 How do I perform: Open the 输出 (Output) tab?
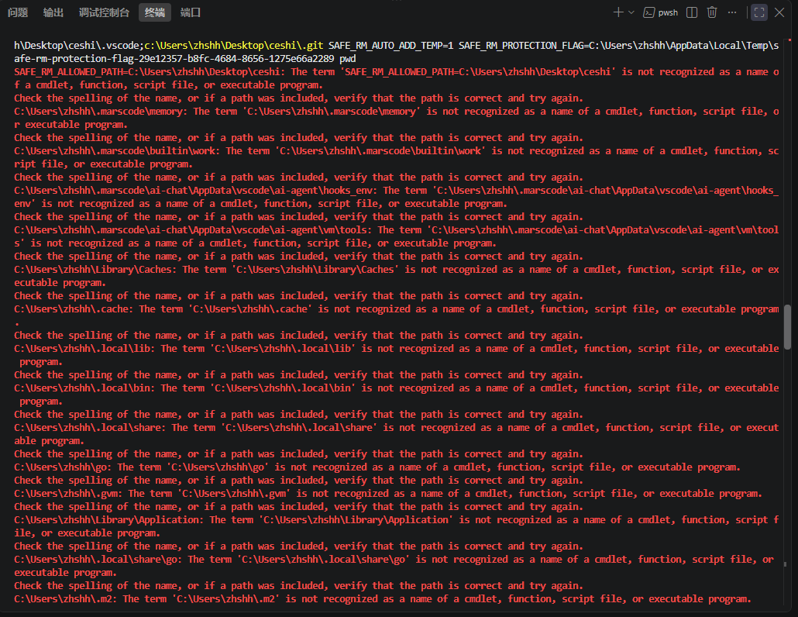point(53,12)
